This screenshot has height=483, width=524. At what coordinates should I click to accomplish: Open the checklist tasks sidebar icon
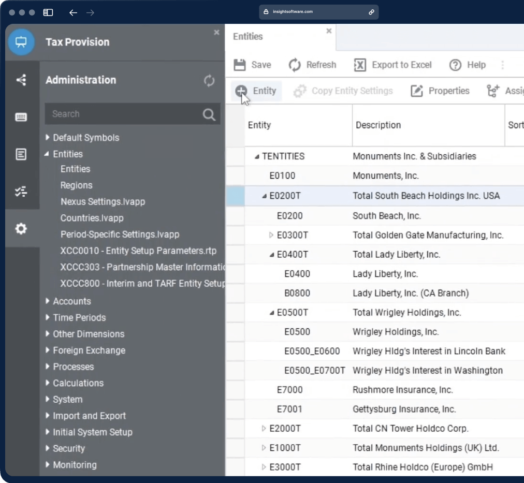[21, 192]
